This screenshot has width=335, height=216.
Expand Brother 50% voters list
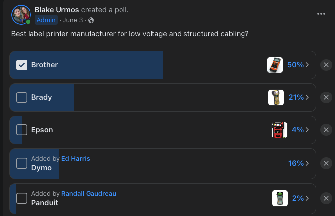tap(298, 65)
